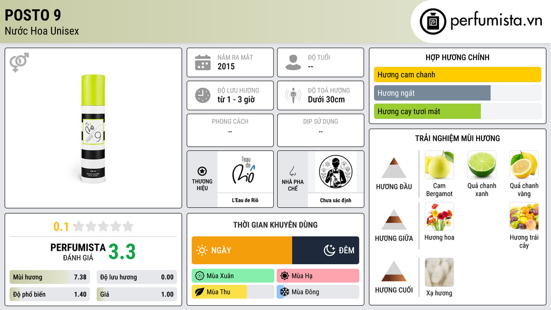Click the moon icon in the Đêm bar
The width and height of the screenshot is (551, 310).
tap(329, 250)
